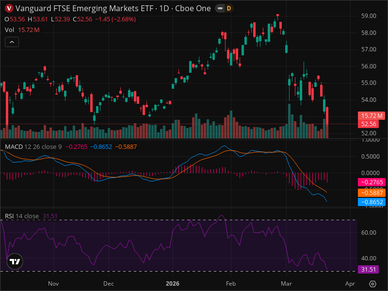Image resolution: width=388 pixels, height=291 pixels.
Task: Click the Feb label on time axis
Action: (x=231, y=284)
